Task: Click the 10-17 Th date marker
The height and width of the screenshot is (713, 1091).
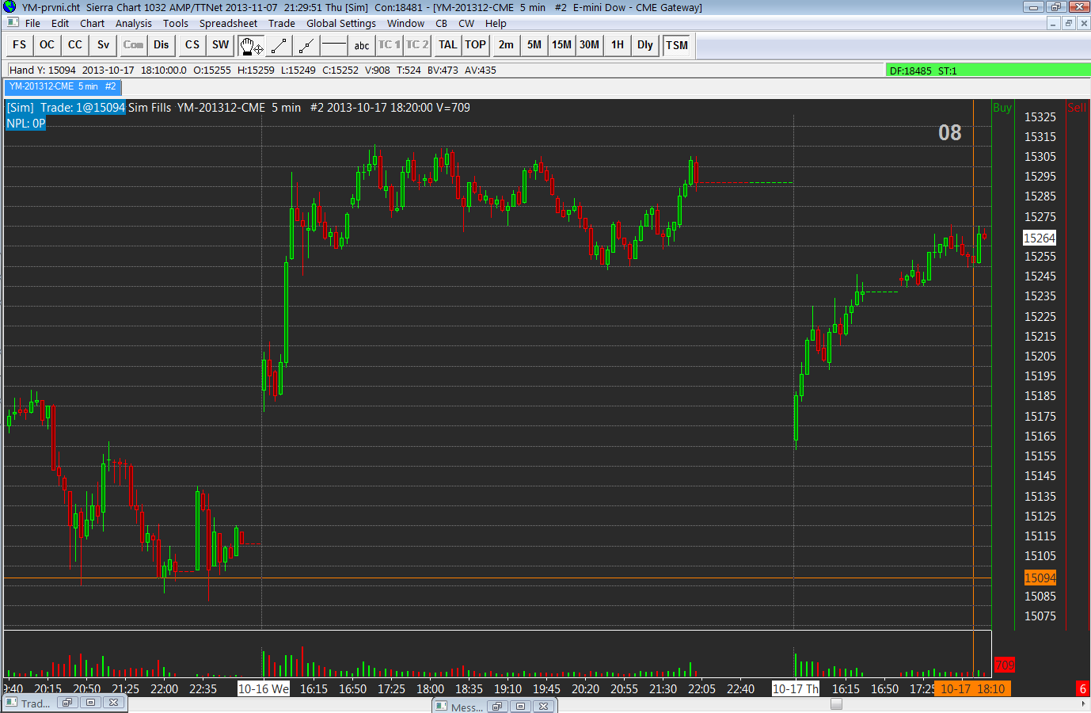Action: [x=796, y=688]
